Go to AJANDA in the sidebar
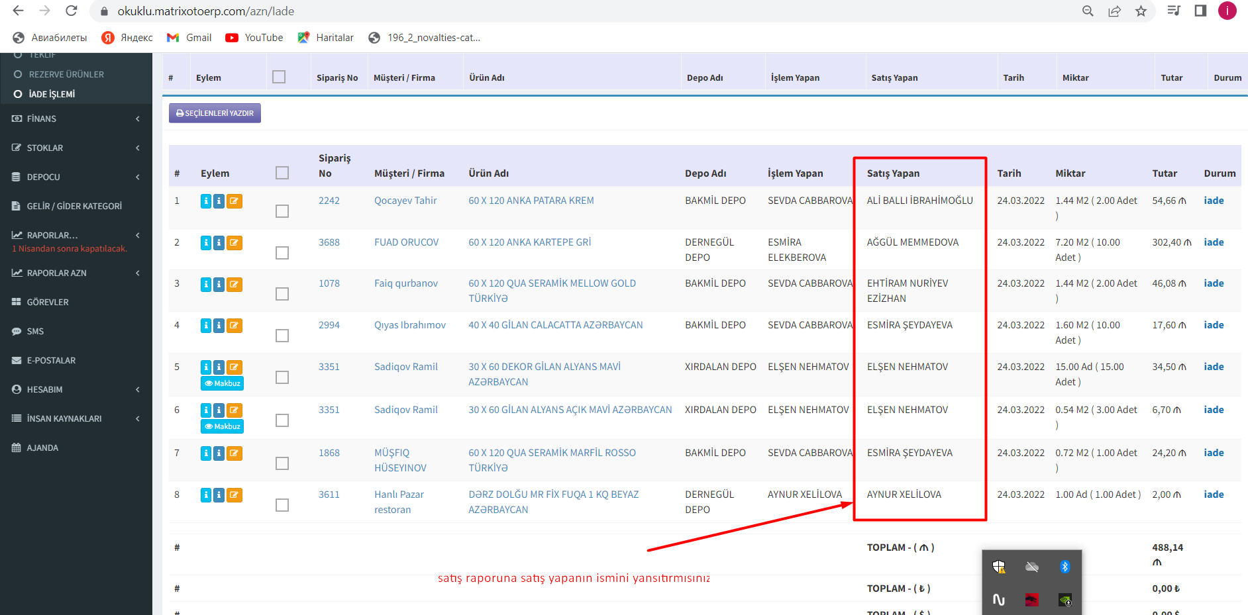 point(42,448)
